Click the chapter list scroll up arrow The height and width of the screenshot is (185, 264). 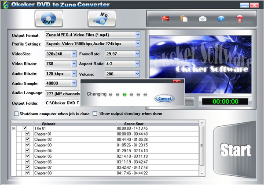[202, 123]
